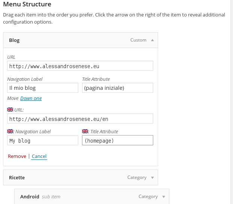Click the Custom type label on Blog
The width and height of the screenshot is (233, 204).
138,40
